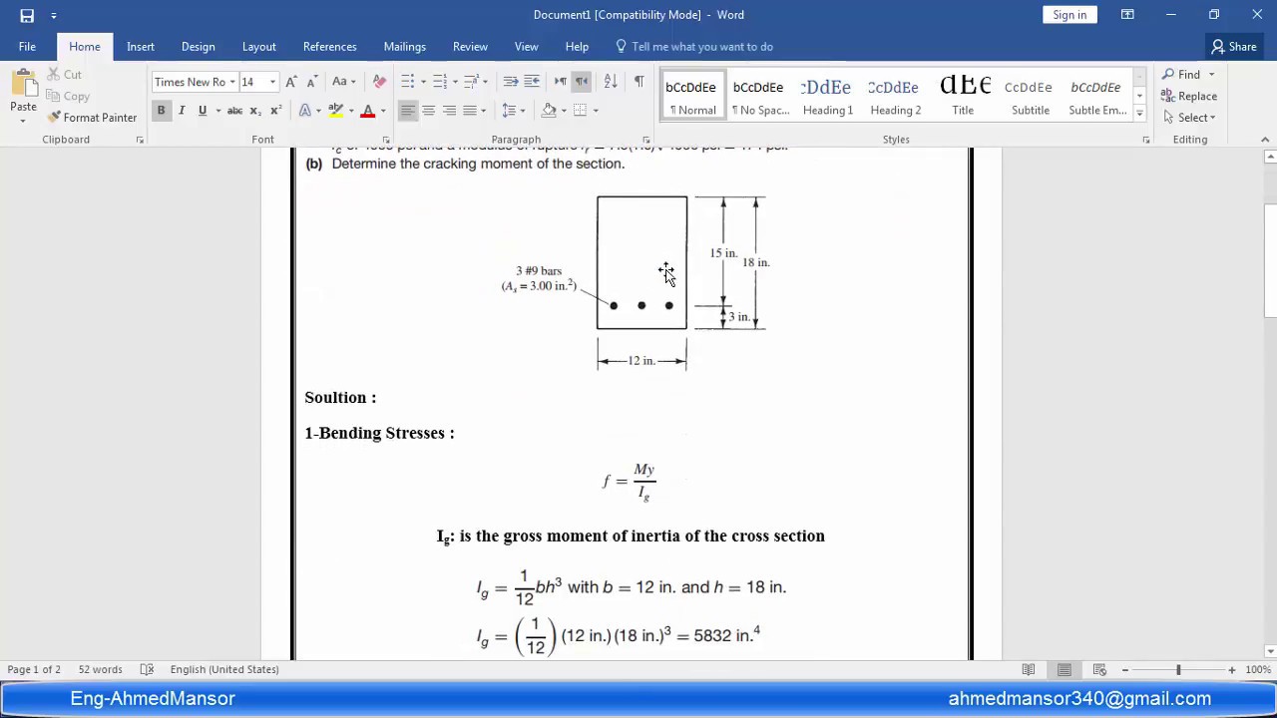The height and width of the screenshot is (718, 1277).
Task: Align text to the right
Action: [449, 111]
